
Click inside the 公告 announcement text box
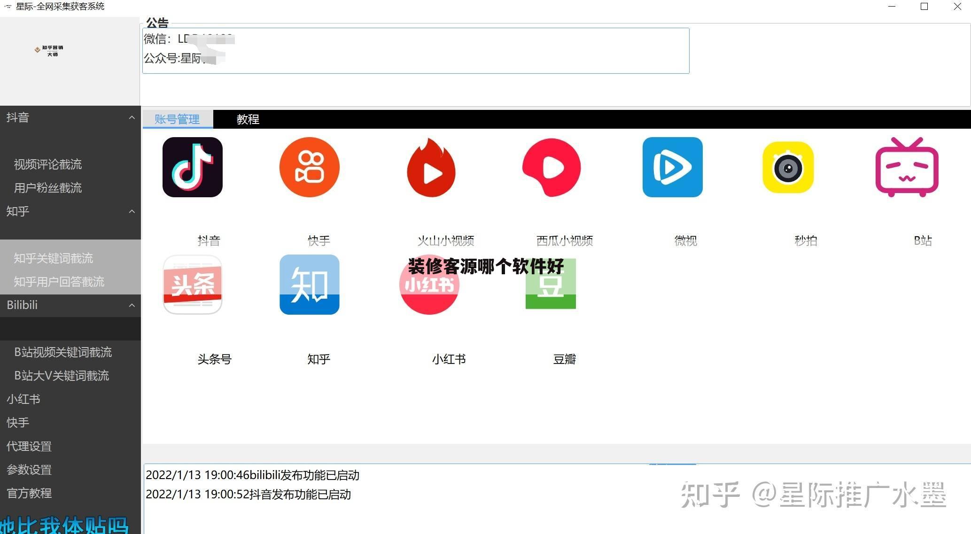pyautogui.click(x=416, y=51)
